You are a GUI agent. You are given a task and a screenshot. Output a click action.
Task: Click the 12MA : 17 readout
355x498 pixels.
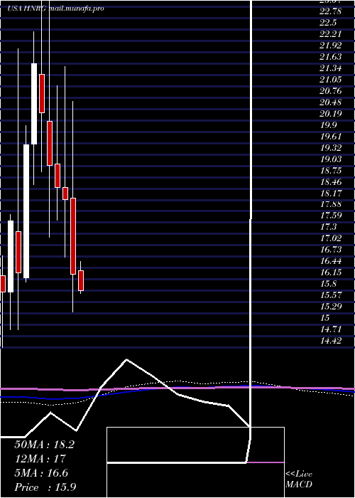(x=40, y=459)
